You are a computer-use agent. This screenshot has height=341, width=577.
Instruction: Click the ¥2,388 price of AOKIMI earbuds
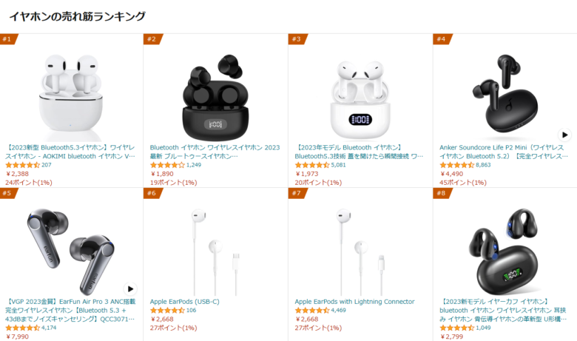[x=17, y=174]
